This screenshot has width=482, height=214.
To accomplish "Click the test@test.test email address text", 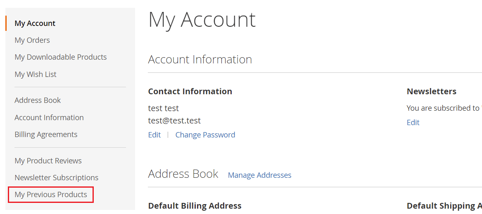I will click(x=174, y=121).
